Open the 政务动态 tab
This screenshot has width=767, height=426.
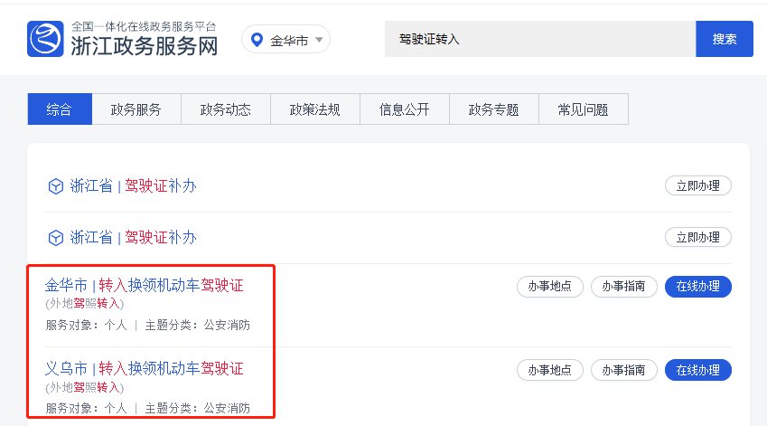226,109
